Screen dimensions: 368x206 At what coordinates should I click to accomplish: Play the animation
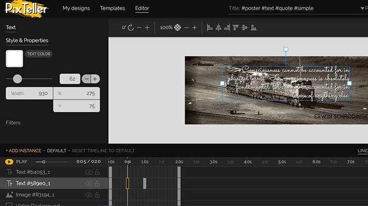pos(9,162)
